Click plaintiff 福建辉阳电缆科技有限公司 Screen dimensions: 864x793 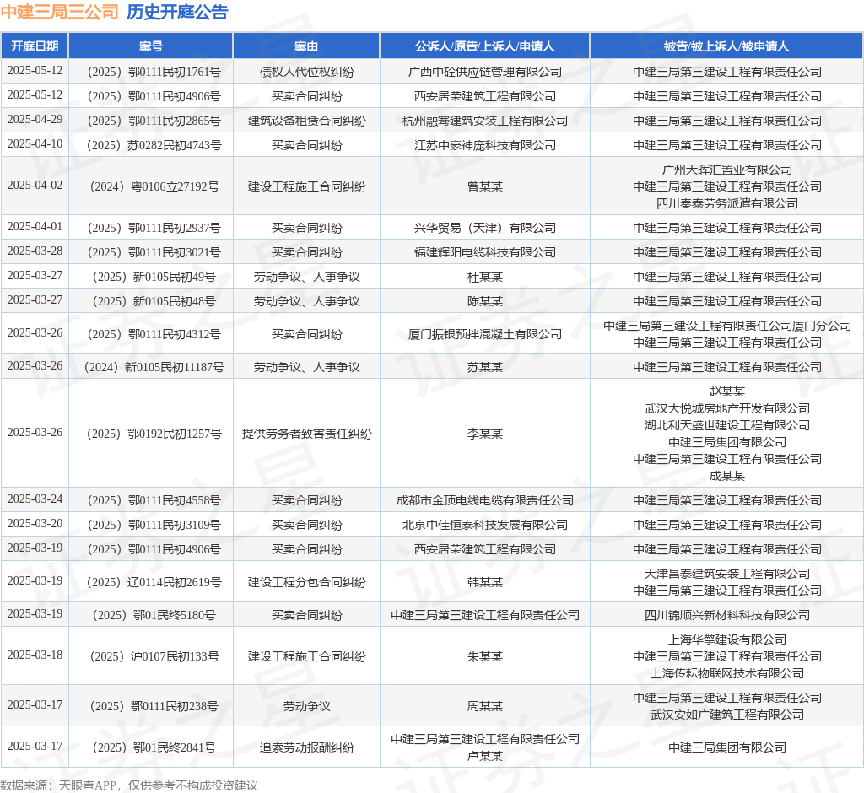pos(485,252)
